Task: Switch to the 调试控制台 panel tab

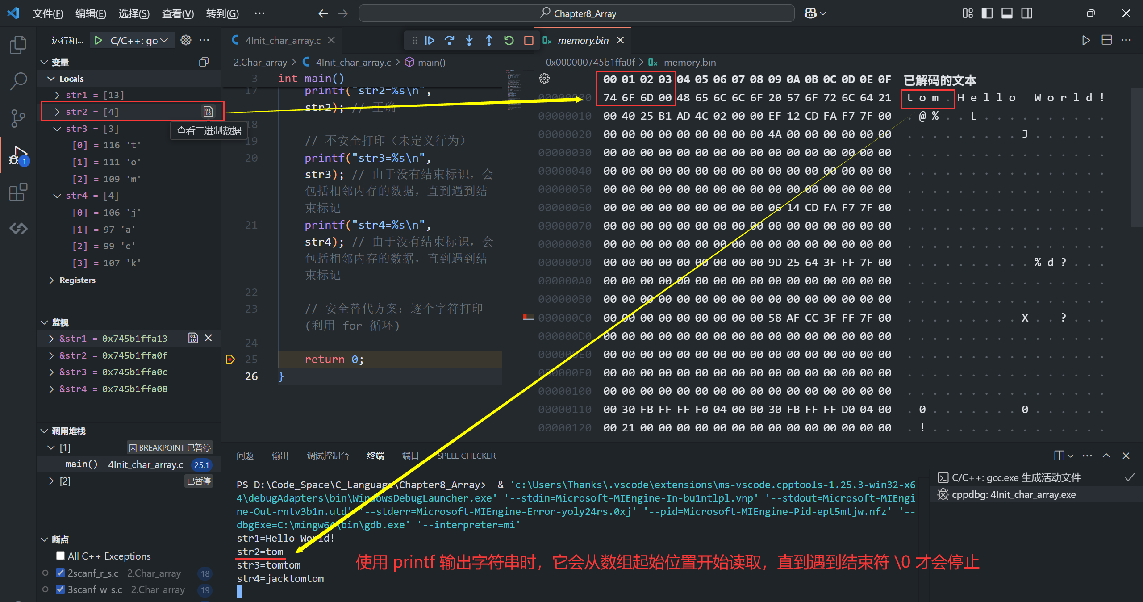Action: (327, 456)
